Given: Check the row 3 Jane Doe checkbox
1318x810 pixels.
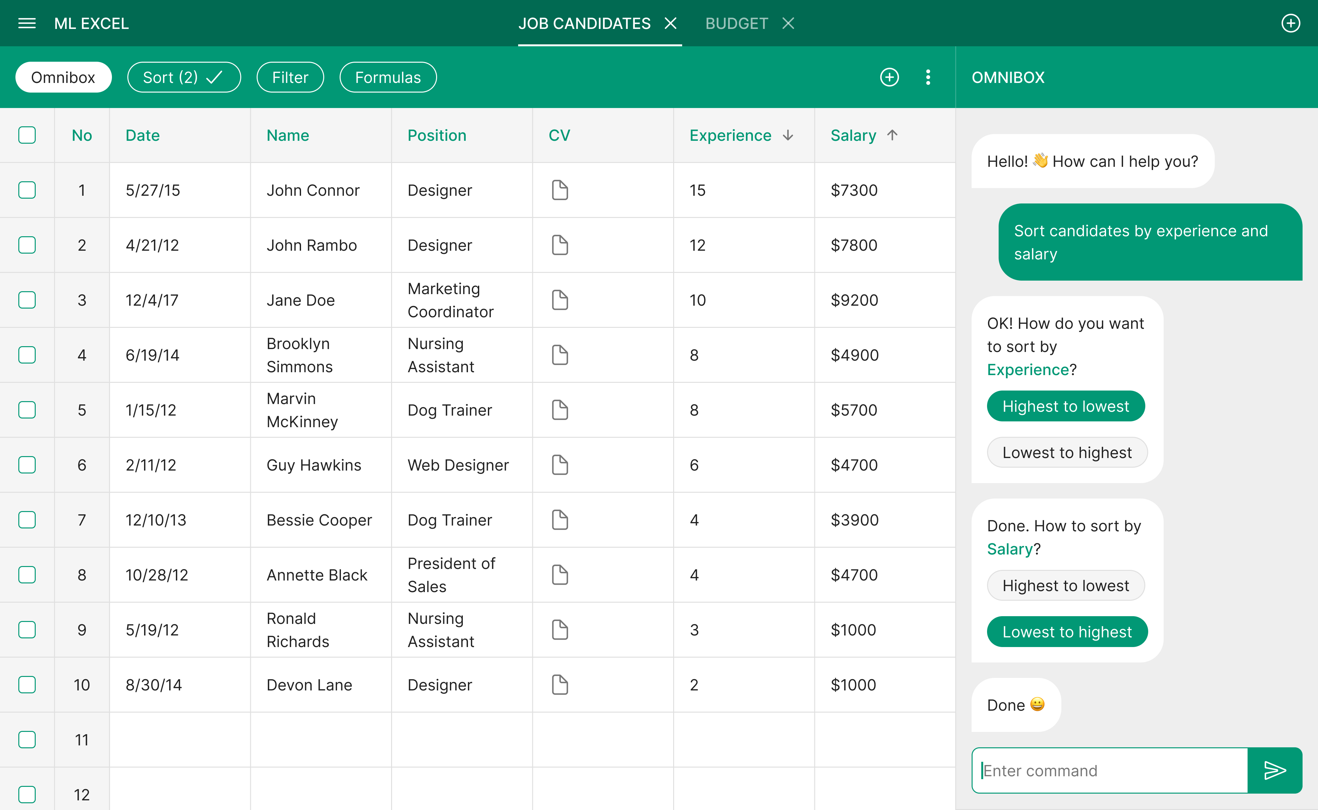Looking at the screenshot, I should [27, 300].
